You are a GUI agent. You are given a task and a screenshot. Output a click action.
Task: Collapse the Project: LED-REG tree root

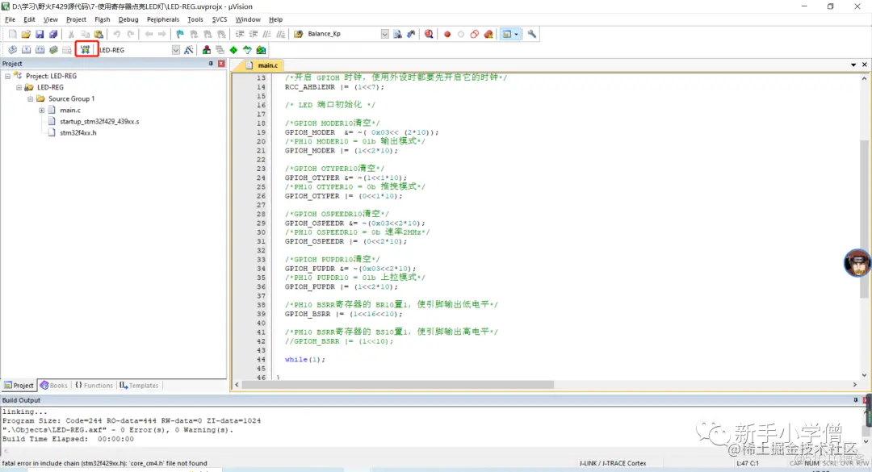tap(8, 76)
